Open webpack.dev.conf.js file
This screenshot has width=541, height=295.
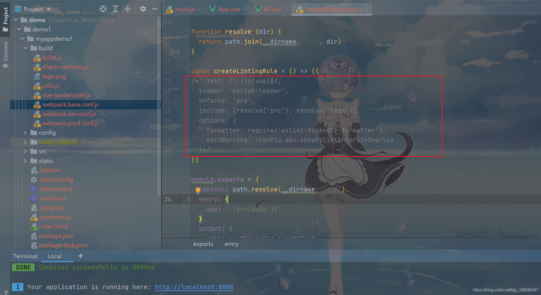tap(69, 114)
